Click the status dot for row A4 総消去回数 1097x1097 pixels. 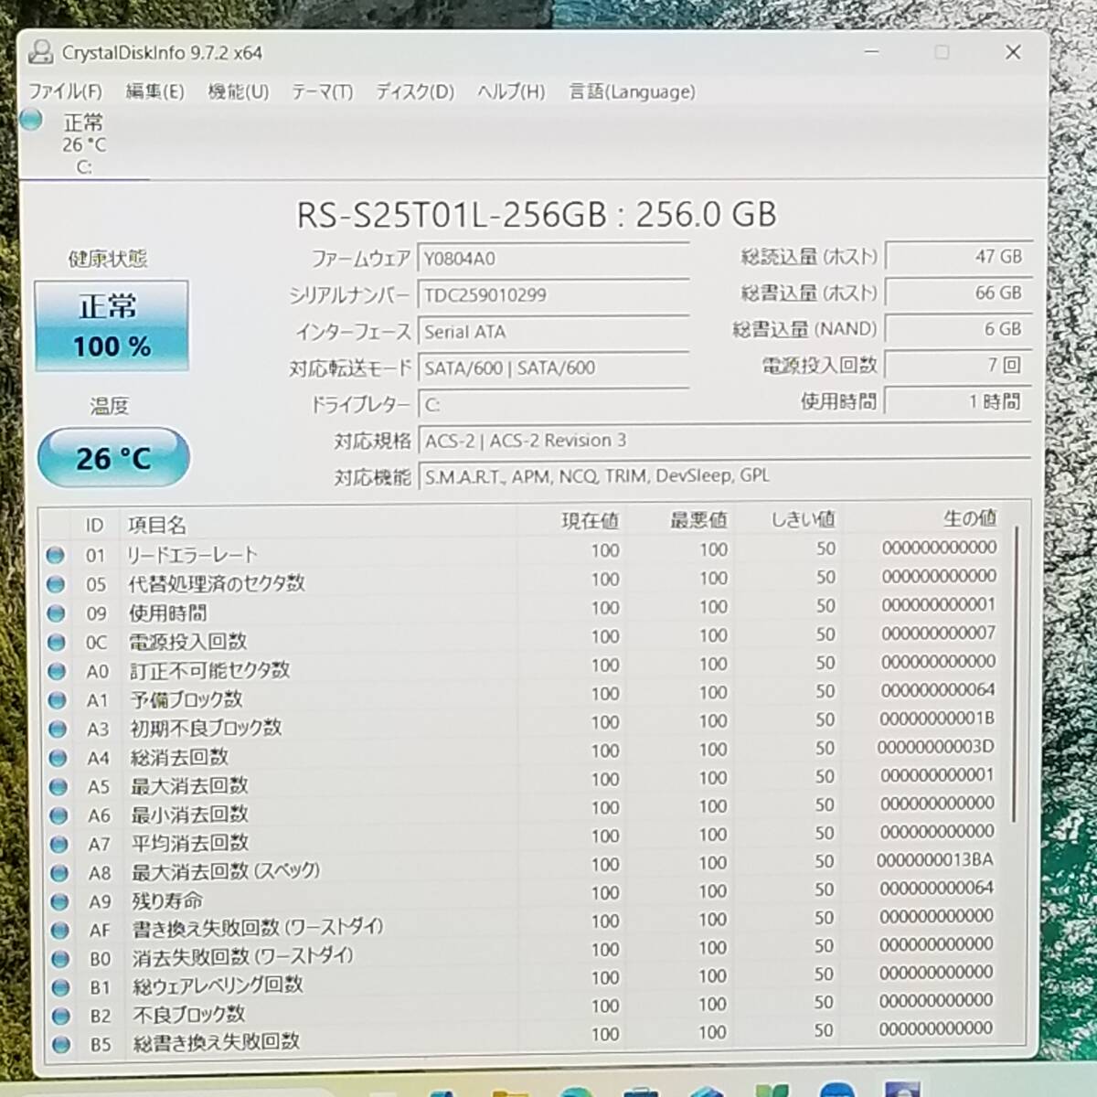pos(58,758)
